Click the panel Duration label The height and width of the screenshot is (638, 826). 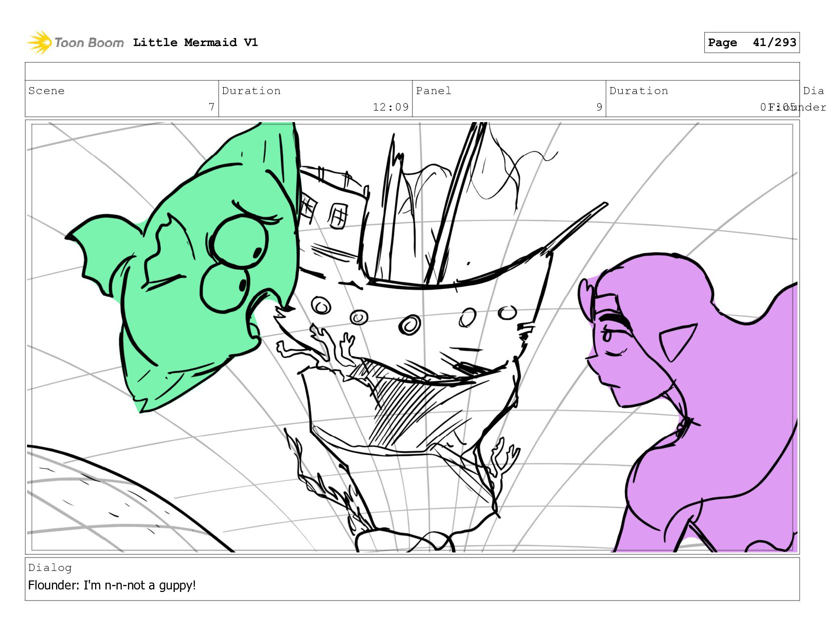639,91
